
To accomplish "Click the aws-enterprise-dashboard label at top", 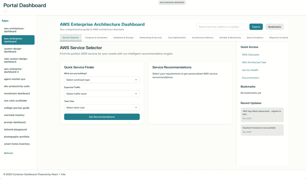I will point(172,2).
